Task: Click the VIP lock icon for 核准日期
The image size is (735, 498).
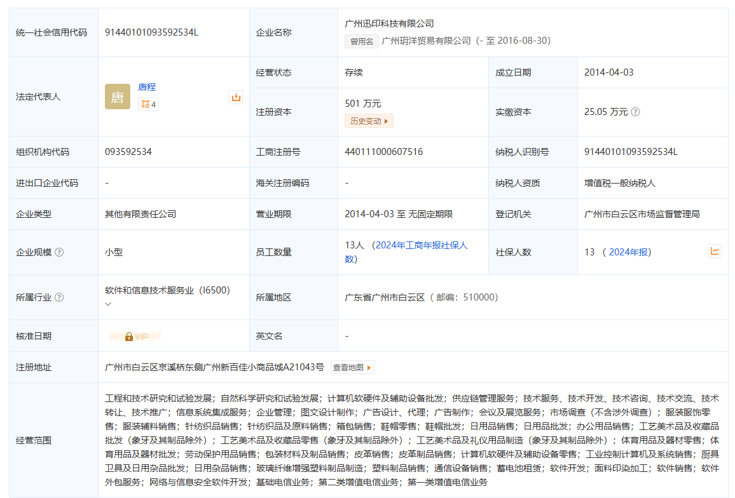Action: 129,337
